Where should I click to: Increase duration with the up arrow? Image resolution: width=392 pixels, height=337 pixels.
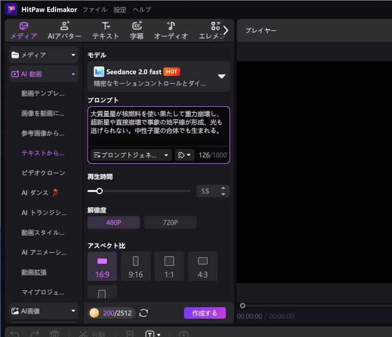point(223,188)
